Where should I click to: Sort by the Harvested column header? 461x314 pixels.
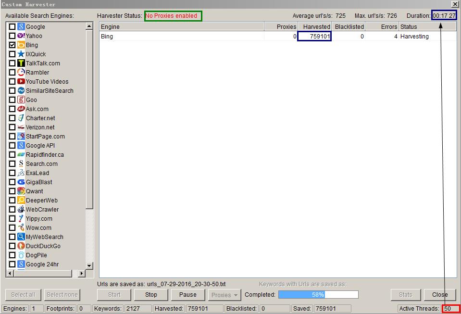click(x=314, y=26)
